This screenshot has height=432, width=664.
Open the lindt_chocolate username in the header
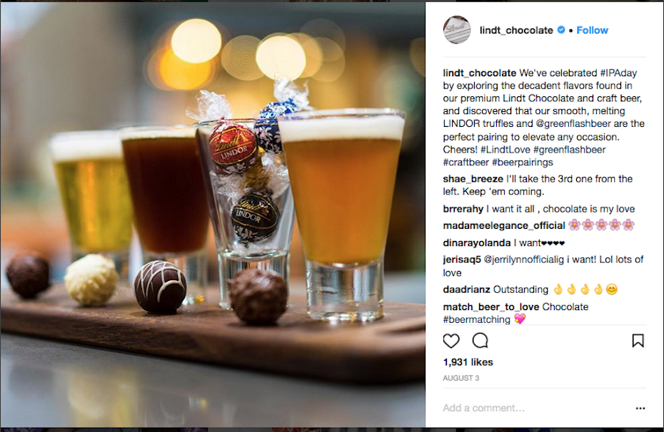click(516, 31)
